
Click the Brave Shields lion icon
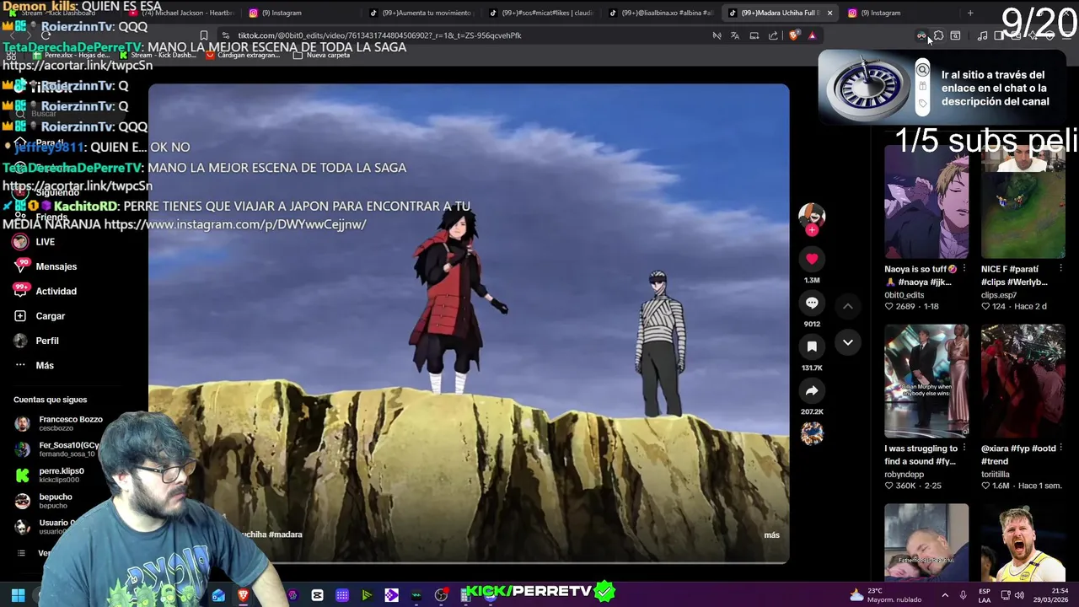tap(793, 35)
